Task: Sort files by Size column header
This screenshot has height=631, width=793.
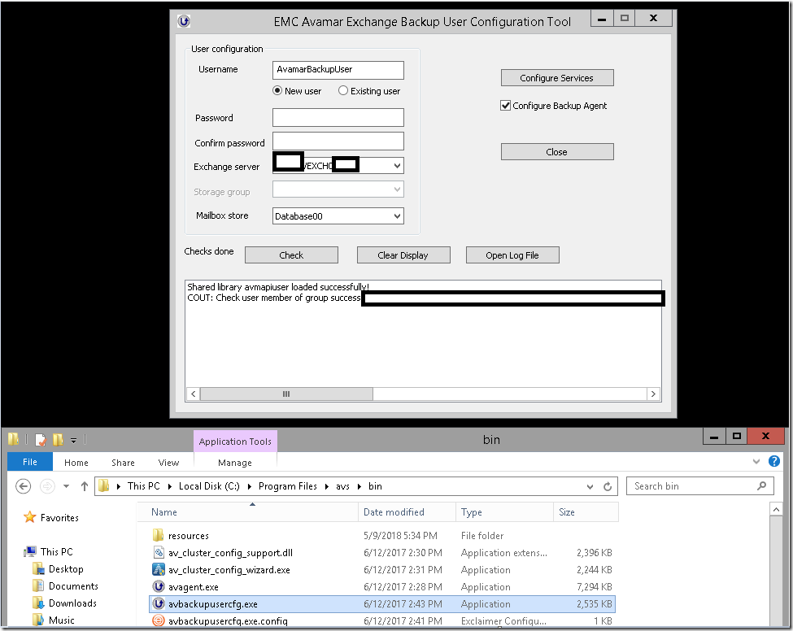Action: tap(586, 512)
